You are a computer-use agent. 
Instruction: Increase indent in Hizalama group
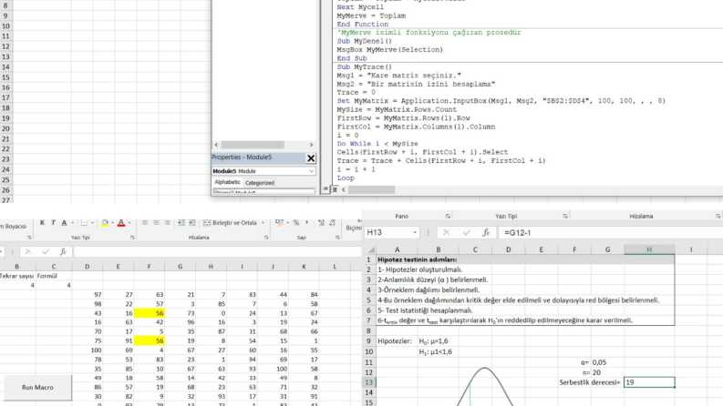(x=192, y=223)
